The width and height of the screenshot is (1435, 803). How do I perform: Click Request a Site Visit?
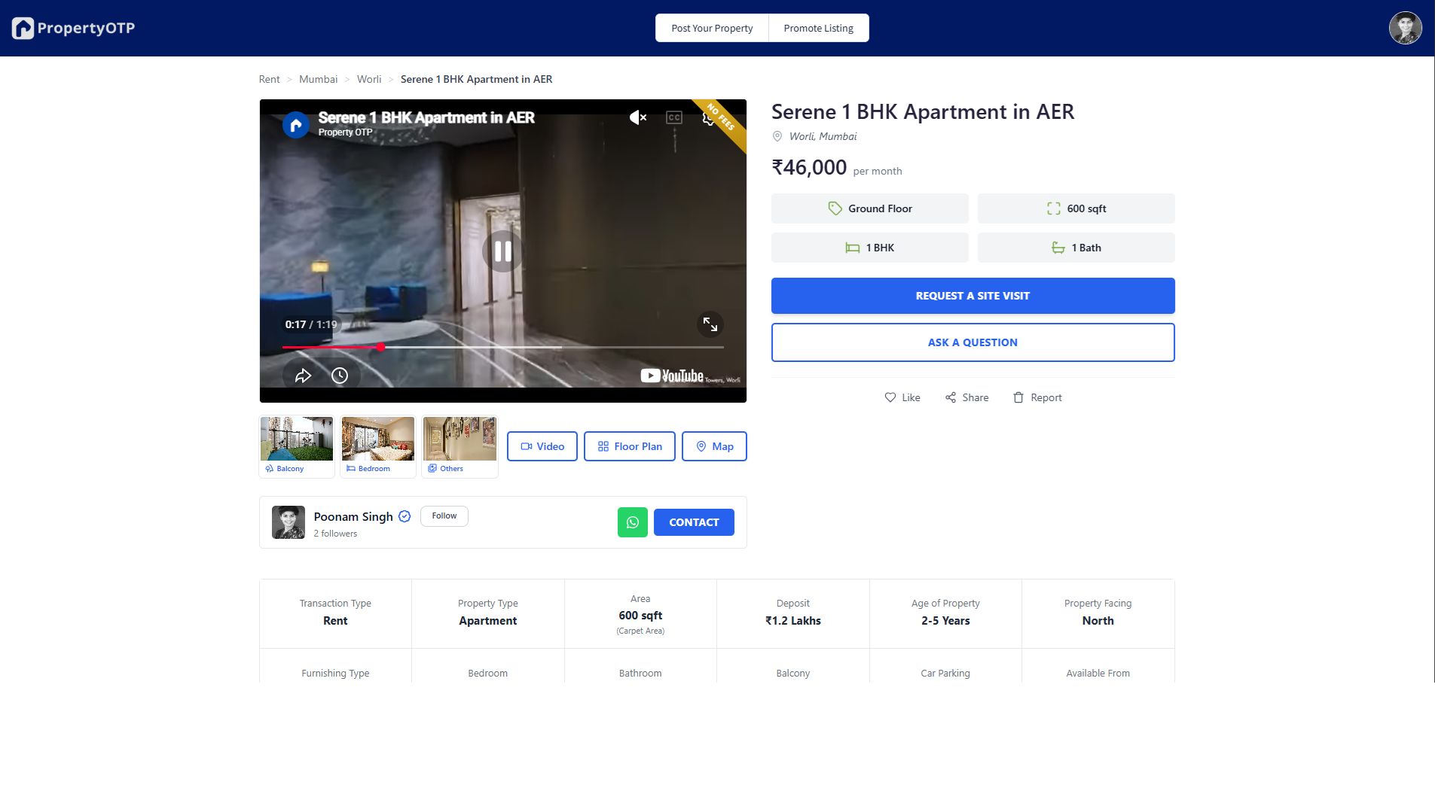[x=973, y=296]
